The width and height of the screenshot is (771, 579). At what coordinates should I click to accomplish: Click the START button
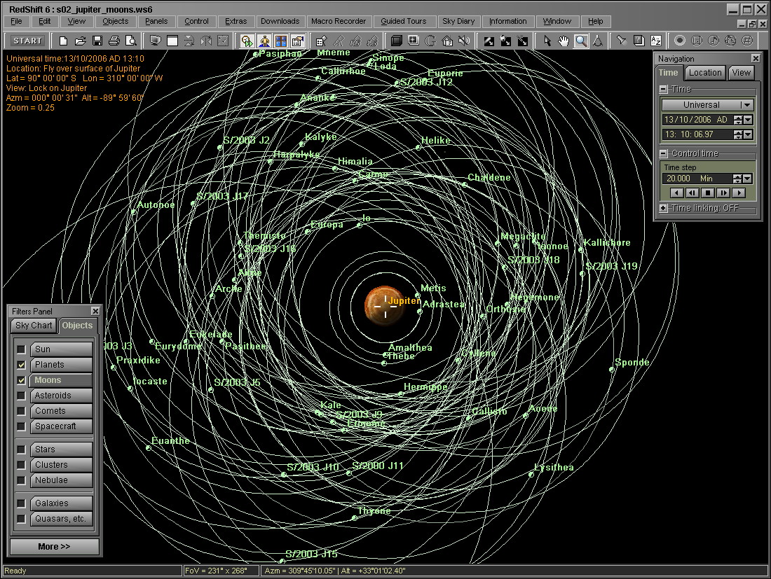point(28,41)
